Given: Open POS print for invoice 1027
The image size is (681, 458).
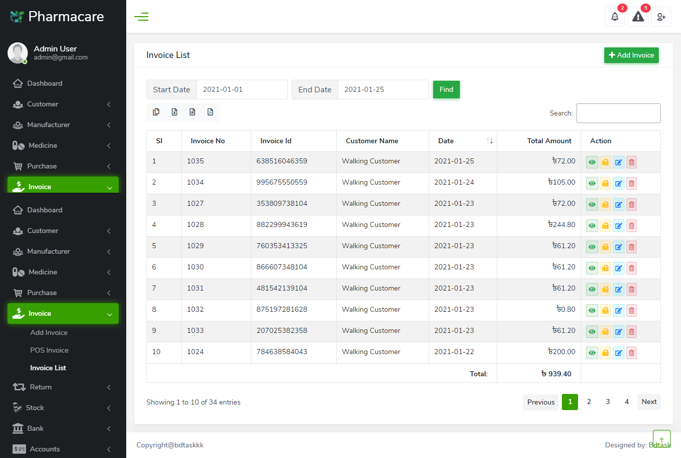Looking at the screenshot, I should pos(605,205).
